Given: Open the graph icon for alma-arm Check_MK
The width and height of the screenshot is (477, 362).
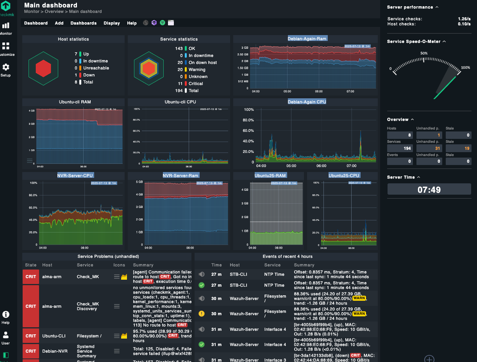Looking at the screenshot, I should point(124,277).
